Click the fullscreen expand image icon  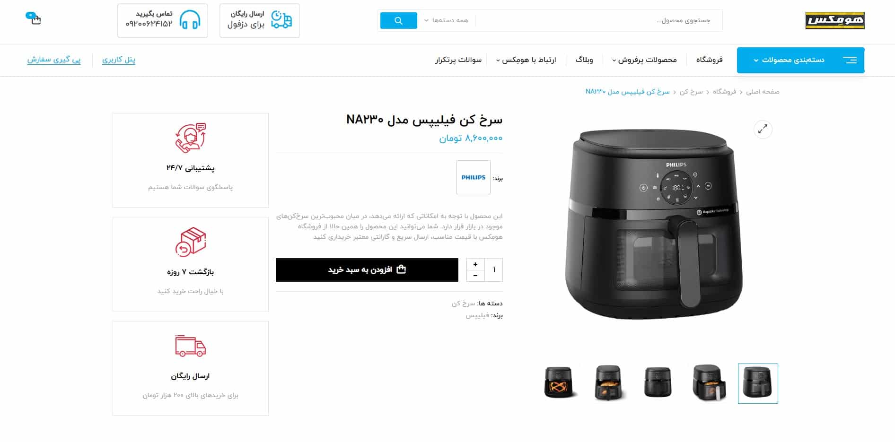tap(763, 129)
